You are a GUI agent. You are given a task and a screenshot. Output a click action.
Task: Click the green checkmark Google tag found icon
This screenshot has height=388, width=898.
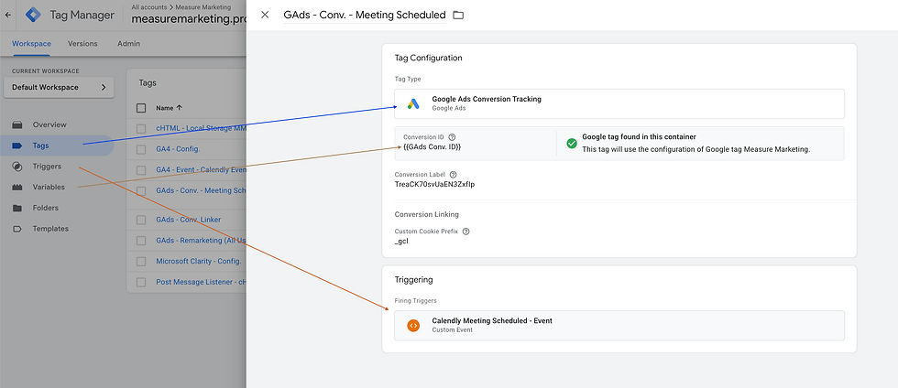coord(572,143)
